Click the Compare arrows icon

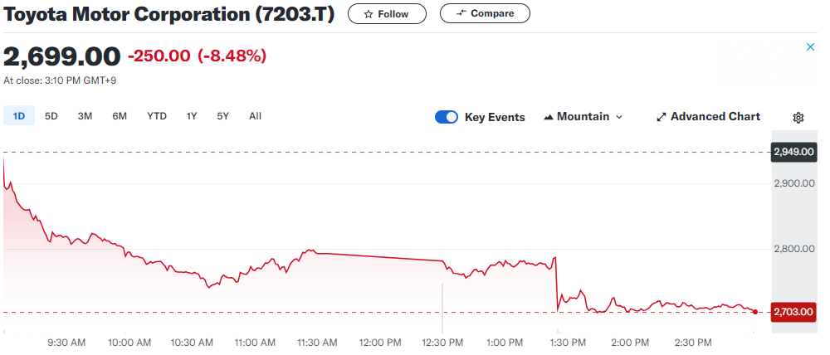pos(461,13)
